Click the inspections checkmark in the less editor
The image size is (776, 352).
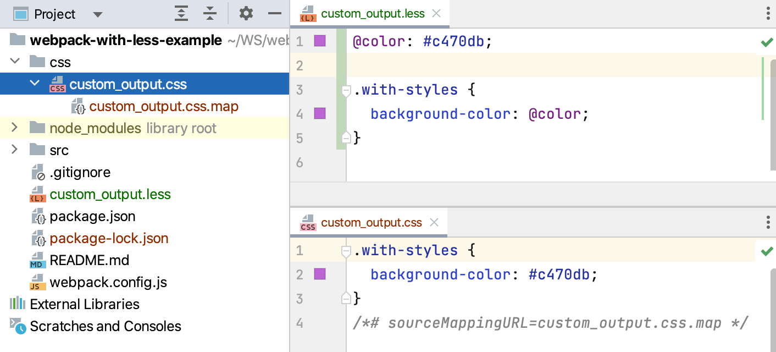(x=767, y=41)
